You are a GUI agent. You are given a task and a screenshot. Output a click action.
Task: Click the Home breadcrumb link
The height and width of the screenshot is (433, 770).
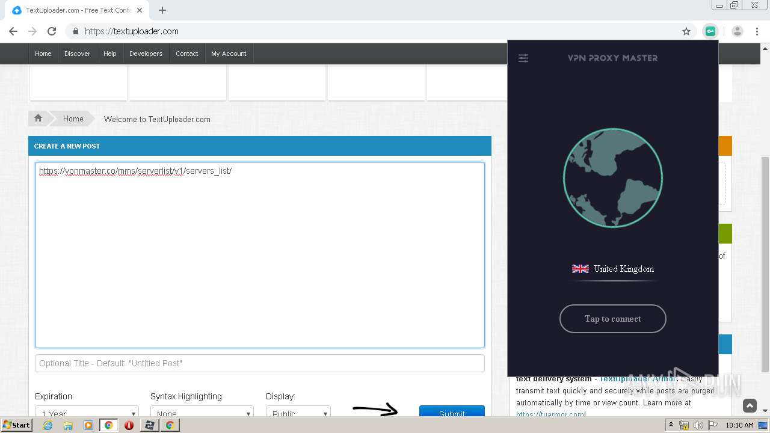coord(73,118)
